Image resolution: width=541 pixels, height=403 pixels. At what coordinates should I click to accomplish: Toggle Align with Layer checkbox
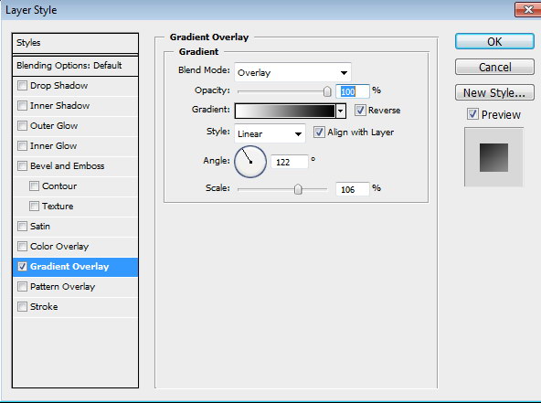click(x=319, y=133)
